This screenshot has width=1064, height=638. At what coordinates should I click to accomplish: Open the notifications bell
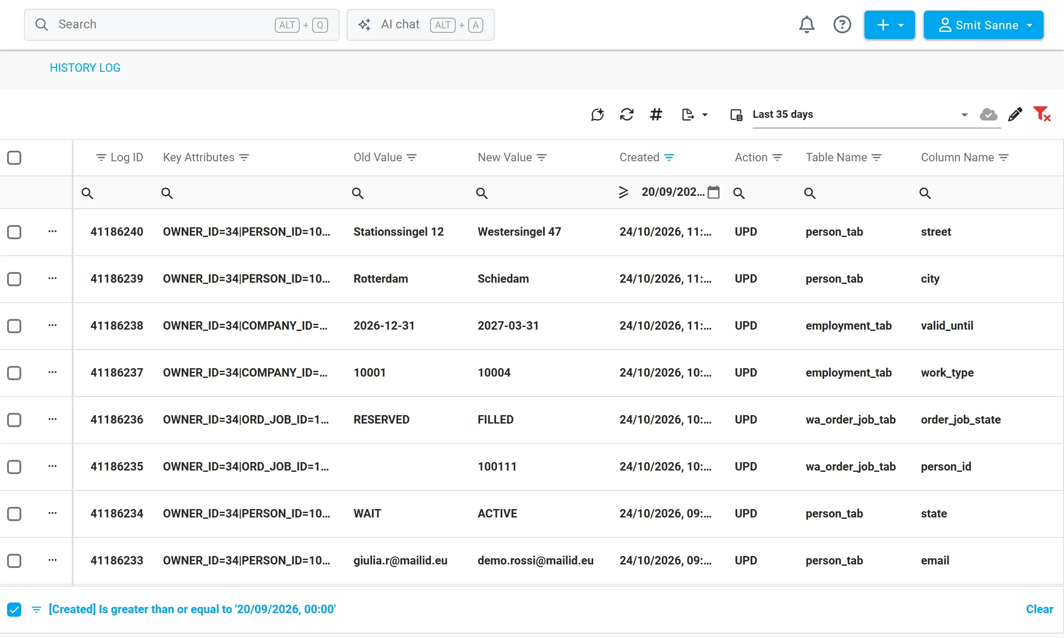806,24
